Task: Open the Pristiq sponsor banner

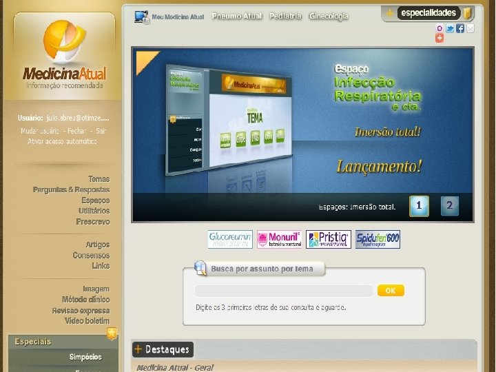Action: pos(329,239)
